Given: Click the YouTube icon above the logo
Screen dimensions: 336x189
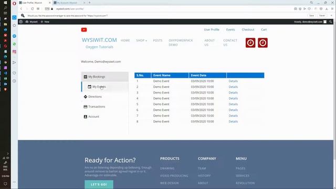Looking at the screenshot, I should pos(84,30).
